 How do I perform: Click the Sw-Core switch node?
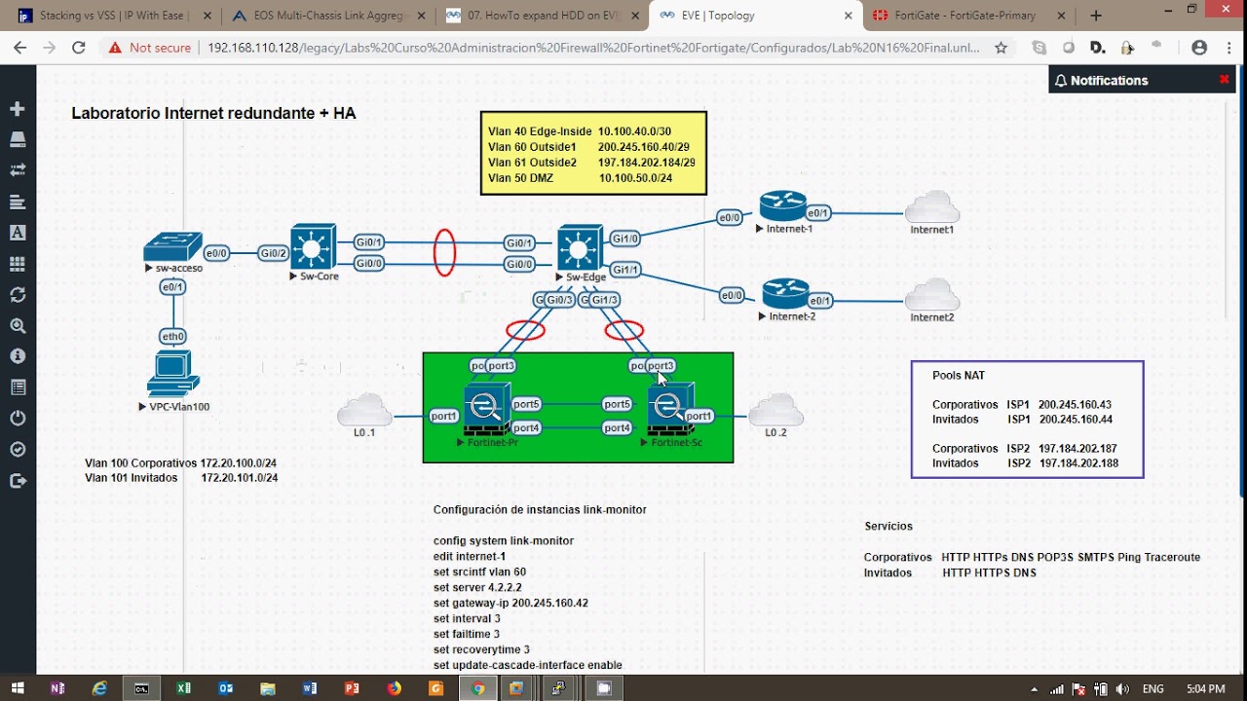point(313,247)
